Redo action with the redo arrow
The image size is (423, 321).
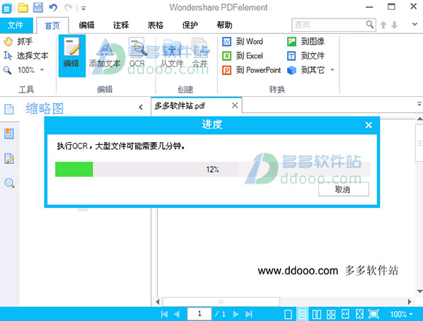(x=68, y=8)
